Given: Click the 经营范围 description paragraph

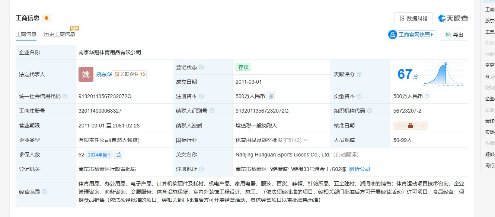Looking at the screenshot, I should coord(271,192).
